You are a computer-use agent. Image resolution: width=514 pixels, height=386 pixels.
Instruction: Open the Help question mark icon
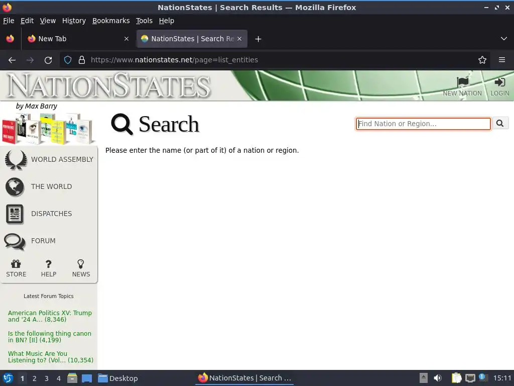pos(49,264)
